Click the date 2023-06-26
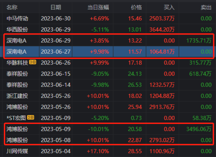Screen dimensions: 216x157 point(56,63)
